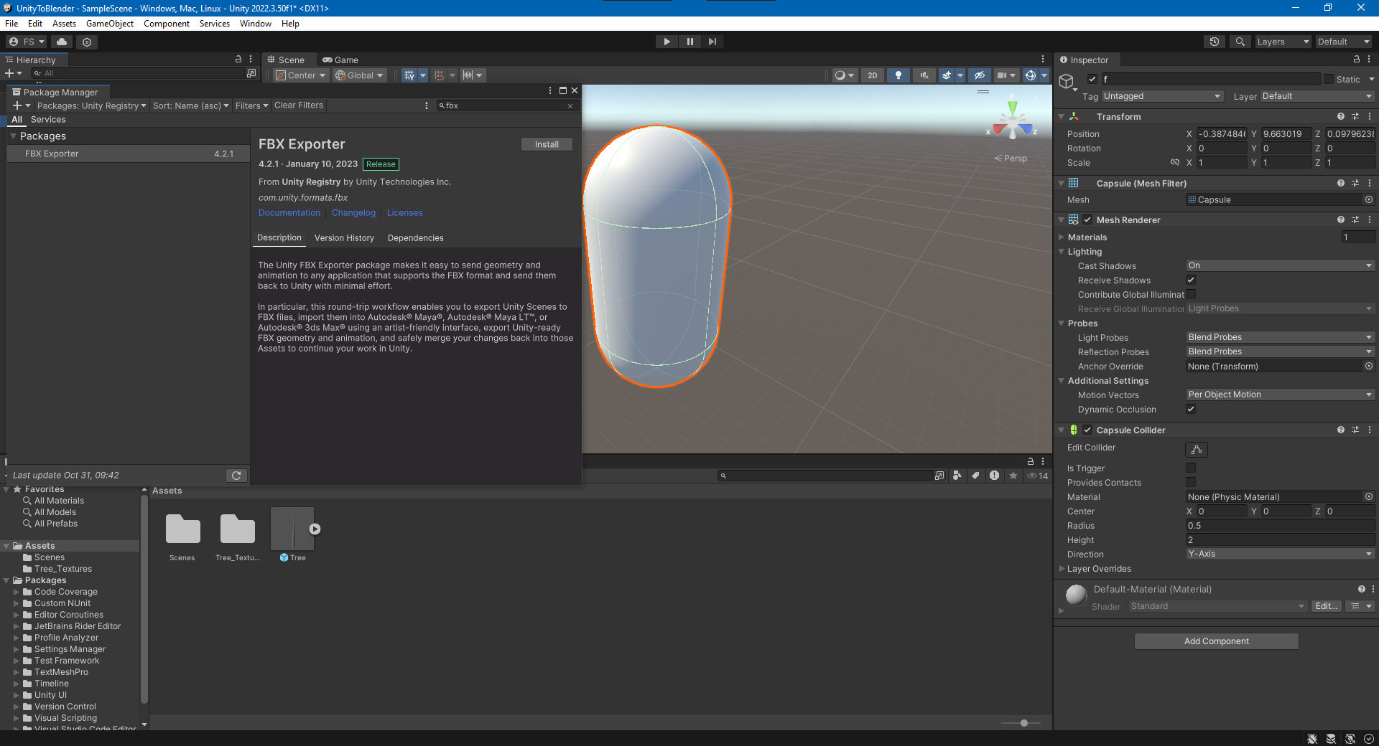Switch to Dependencies tab
The image size is (1379, 746).
click(415, 238)
